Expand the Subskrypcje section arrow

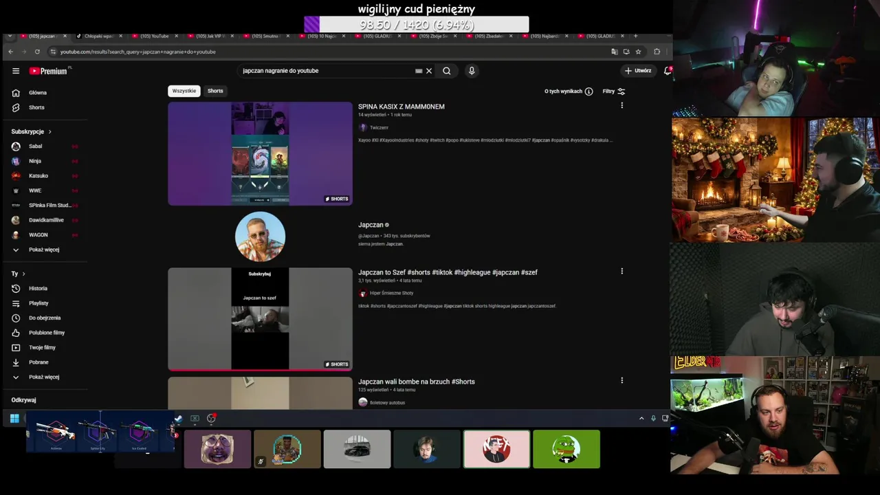coord(49,131)
